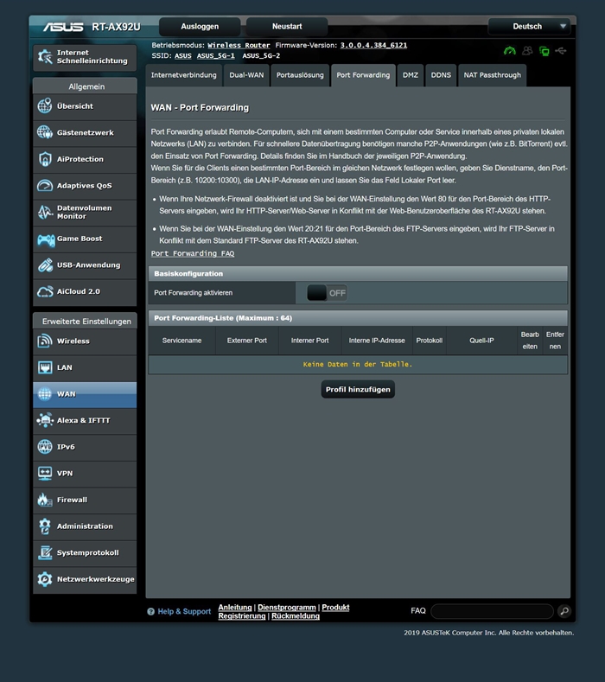Click the ASUS_5G-1 SSID link
This screenshot has height=682, width=605.
pos(216,55)
